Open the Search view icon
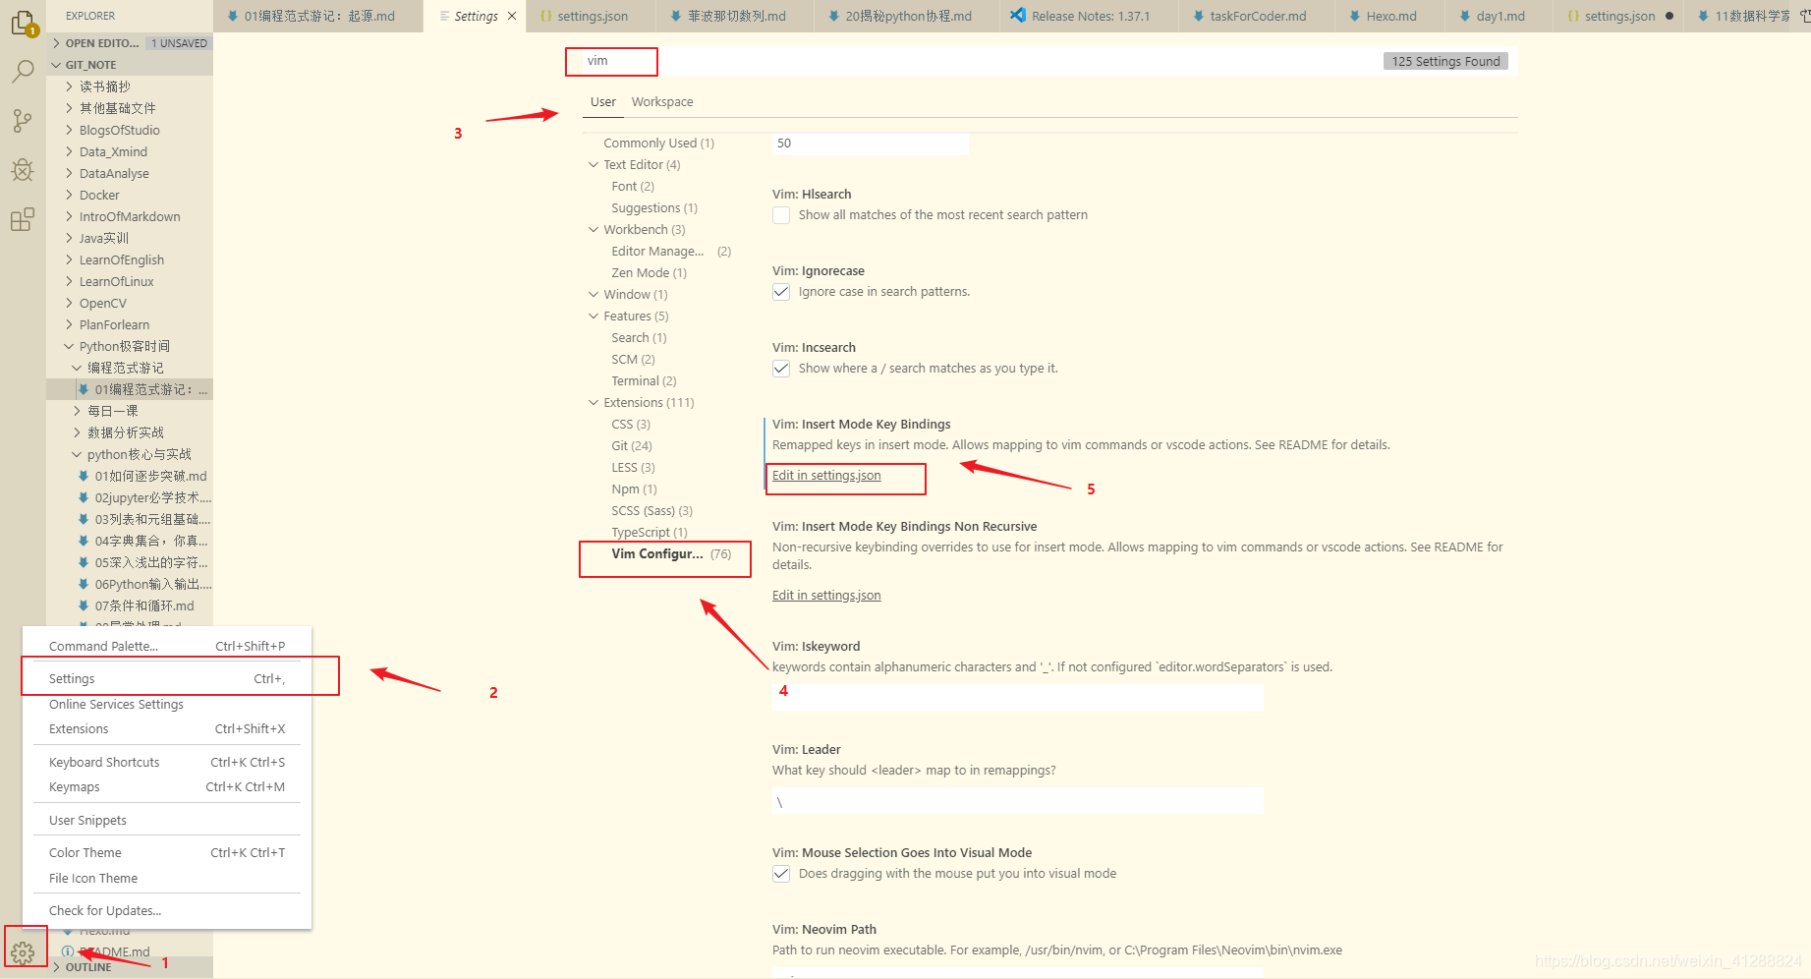 pos(22,71)
